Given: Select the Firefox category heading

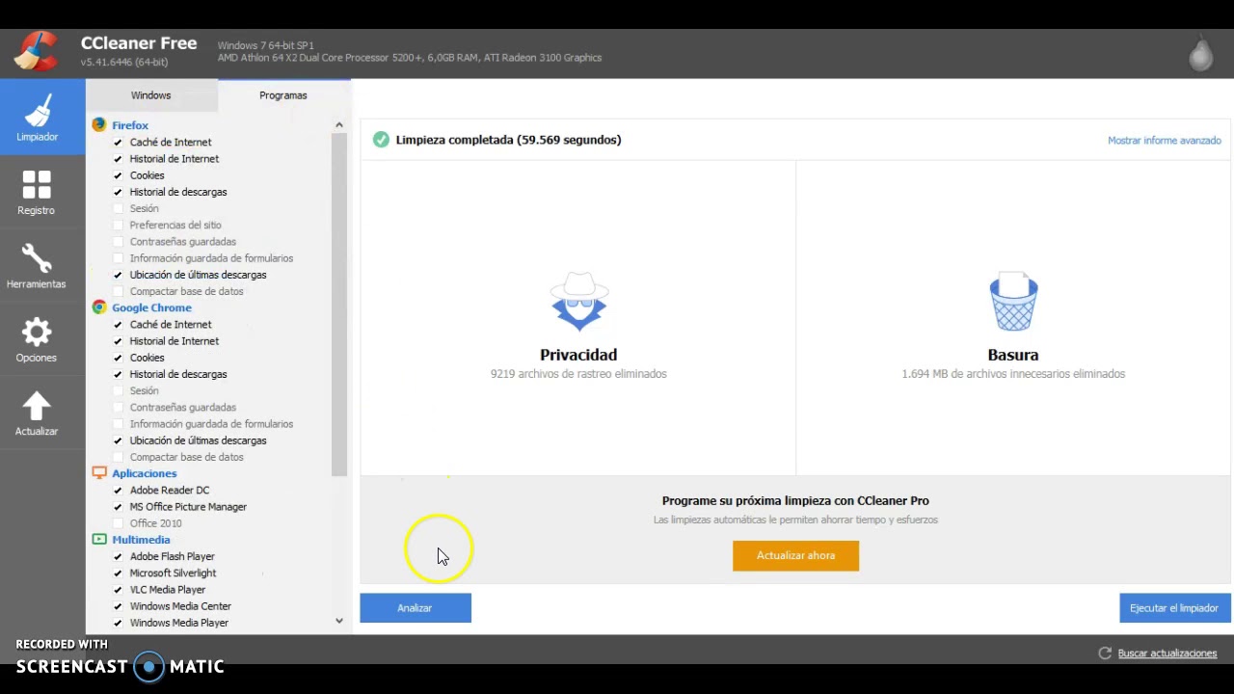Looking at the screenshot, I should (130, 125).
